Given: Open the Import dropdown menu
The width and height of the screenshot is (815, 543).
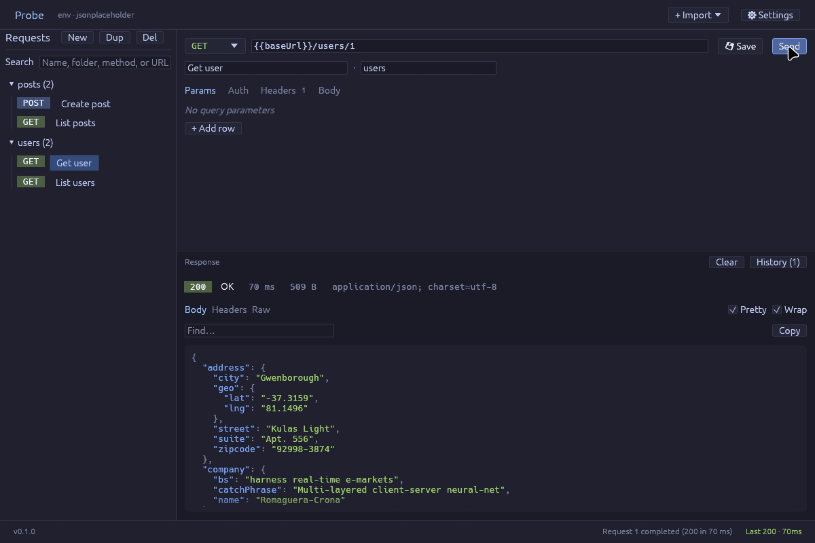Looking at the screenshot, I should [x=698, y=15].
